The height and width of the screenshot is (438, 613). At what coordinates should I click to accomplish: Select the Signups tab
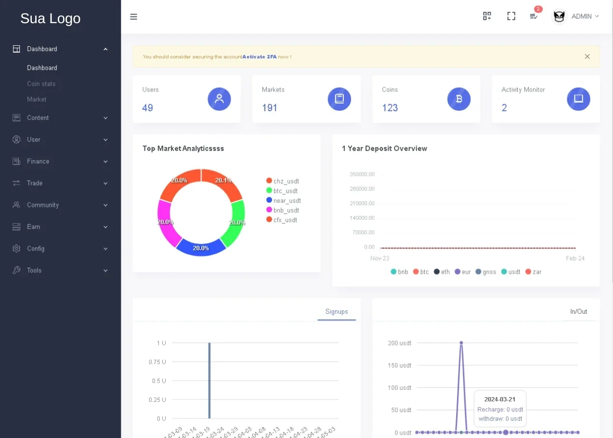pos(337,311)
